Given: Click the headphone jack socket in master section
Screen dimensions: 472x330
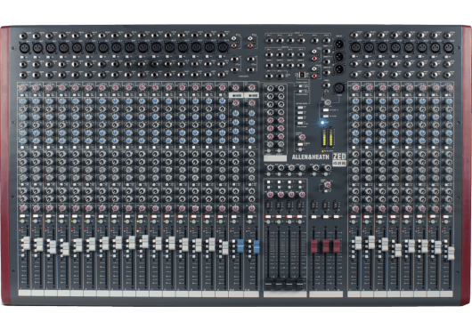Looking at the screenshot, I should (x=327, y=86).
